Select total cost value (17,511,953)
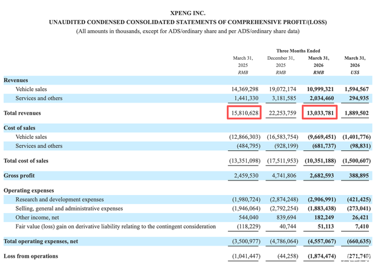This screenshot has height=265, width=375. (282, 161)
